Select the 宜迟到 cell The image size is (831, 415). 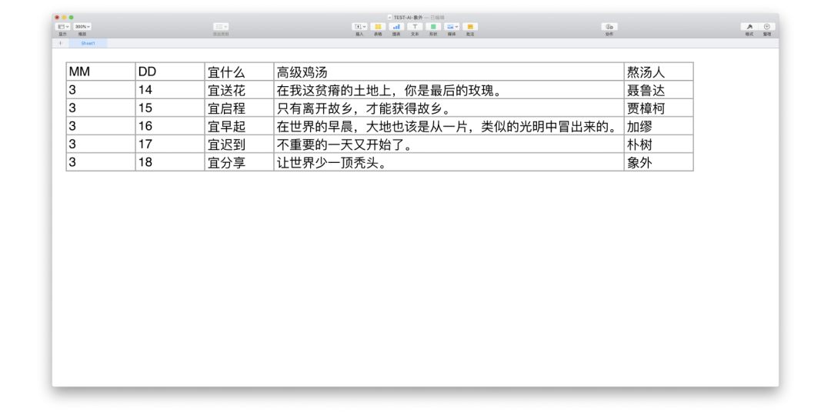point(239,144)
